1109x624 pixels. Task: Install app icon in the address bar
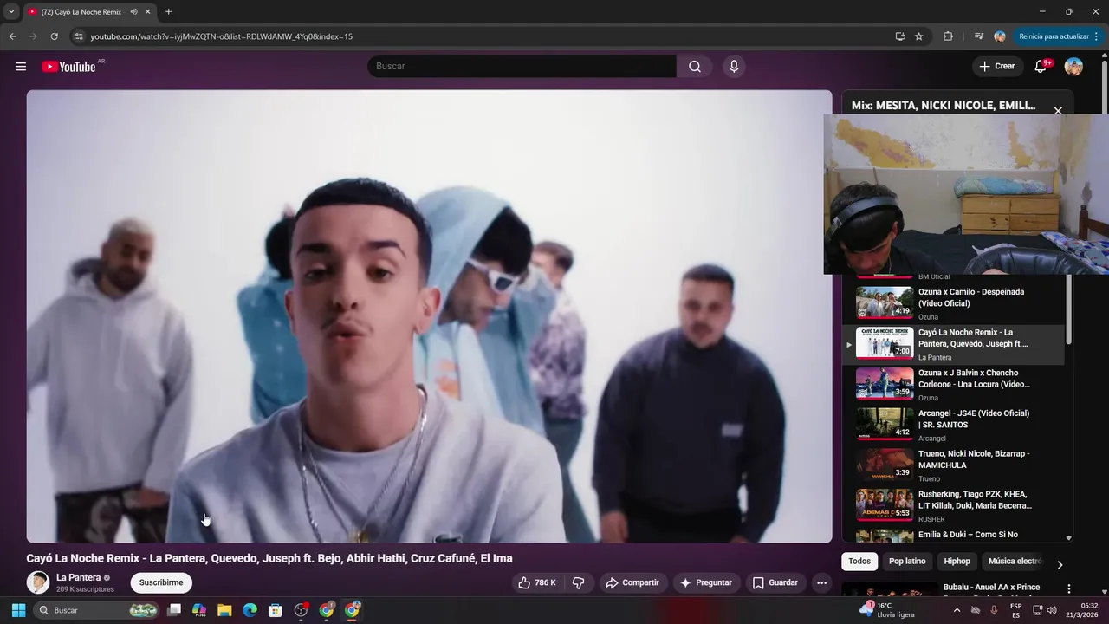900,36
